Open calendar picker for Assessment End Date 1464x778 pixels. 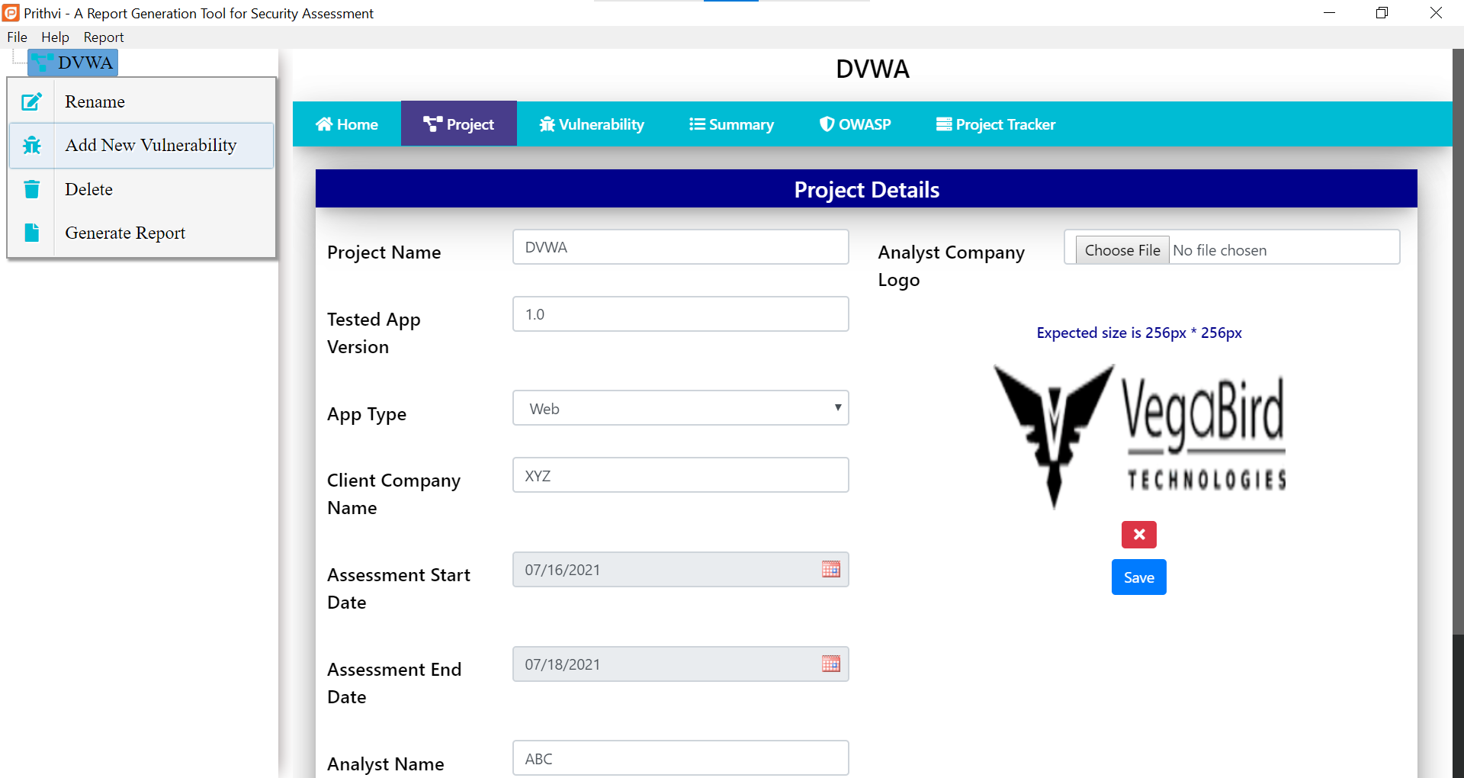pos(830,664)
